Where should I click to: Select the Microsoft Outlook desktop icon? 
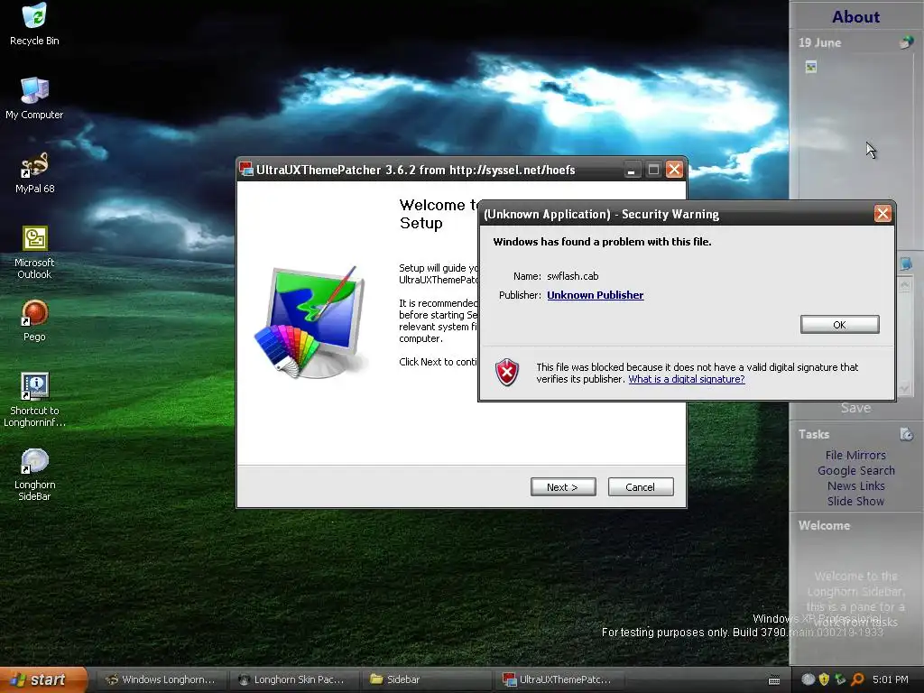(34, 252)
